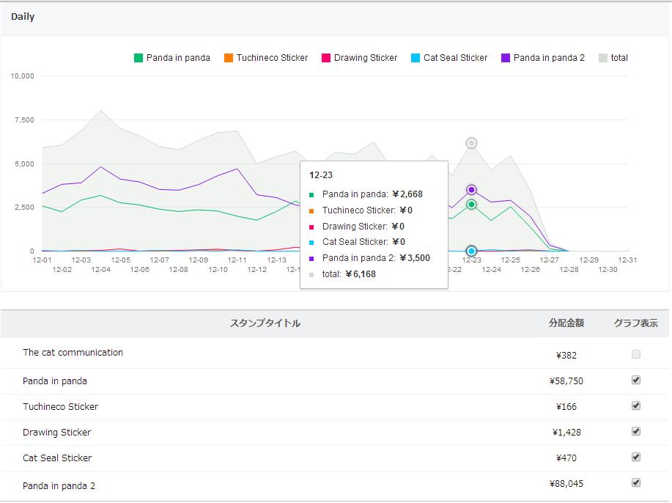Uncheck Cat Seal Sticker graph checkbox
This screenshot has height=503, width=672.
(636, 457)
